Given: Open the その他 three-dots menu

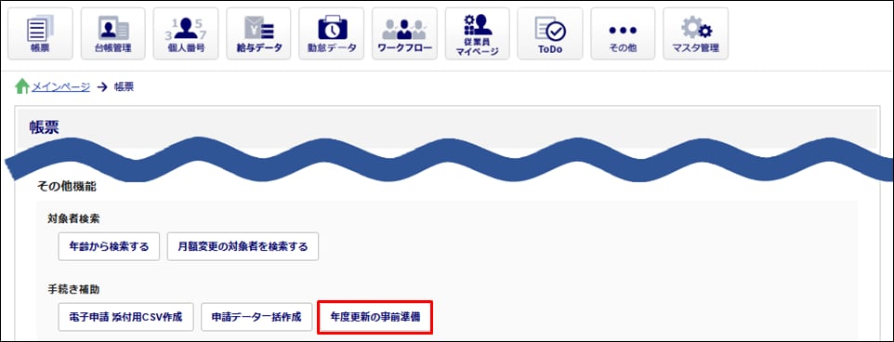Looking at the screenshot, I should click(x=623, y=33).
